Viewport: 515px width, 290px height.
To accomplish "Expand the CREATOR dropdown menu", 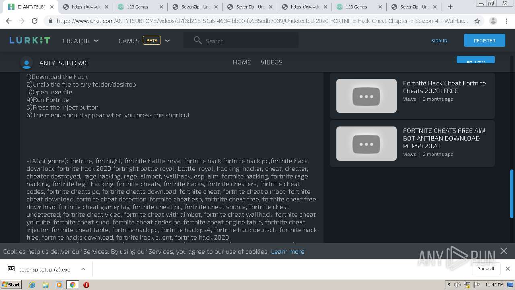I will click(x=80, y=41).
